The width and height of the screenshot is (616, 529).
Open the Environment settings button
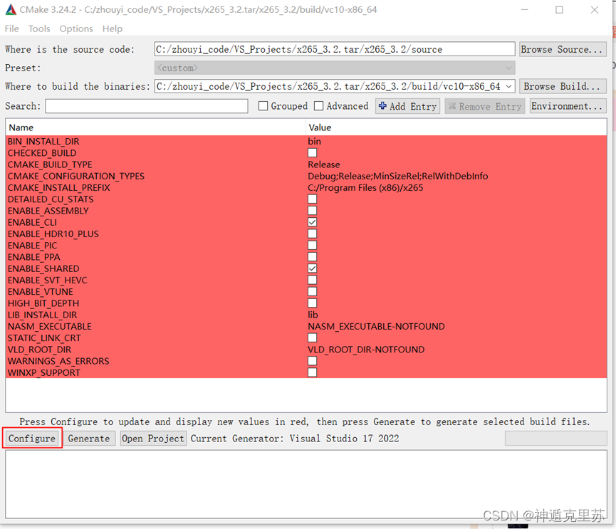pos(568,106)
